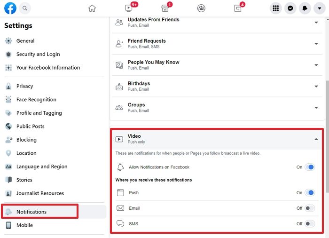Image resolution: width=329 pixels, height=238 pixels.
Task: Click the Journalist Resources icon
Action: (x=8, y=193)
